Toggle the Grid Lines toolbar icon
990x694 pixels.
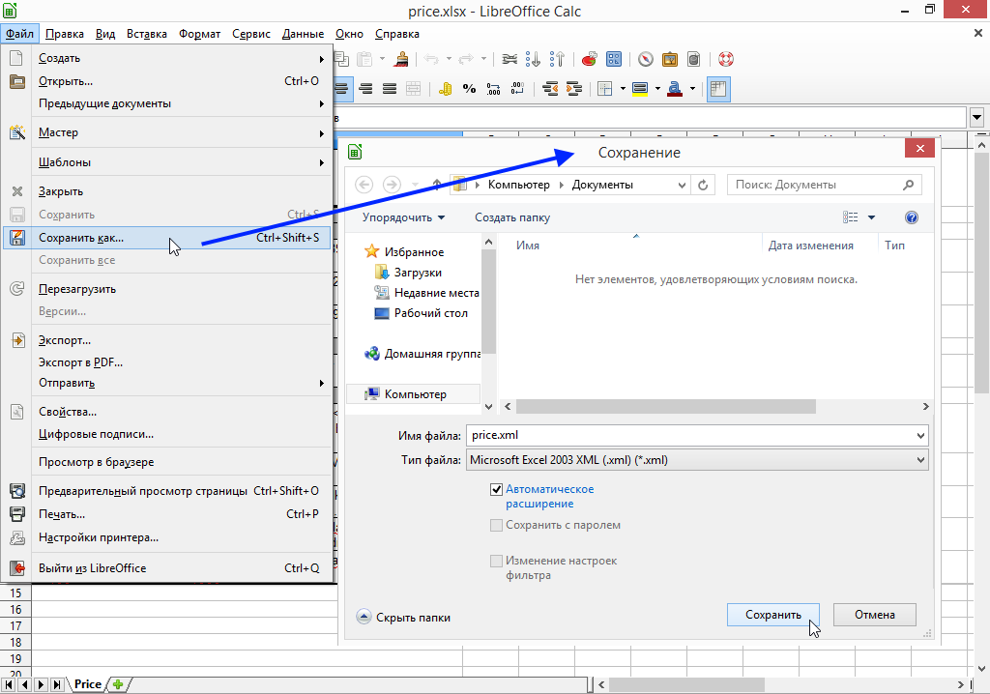tap(718, 89)
